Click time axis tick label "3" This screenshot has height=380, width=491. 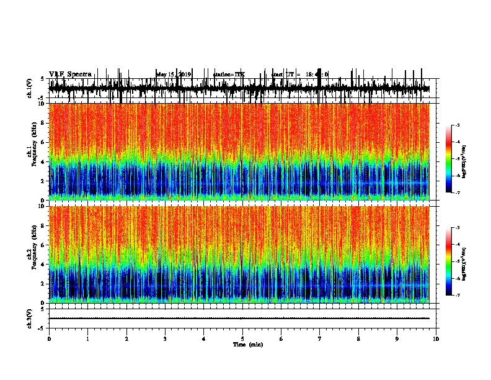(x=165, y=339)
